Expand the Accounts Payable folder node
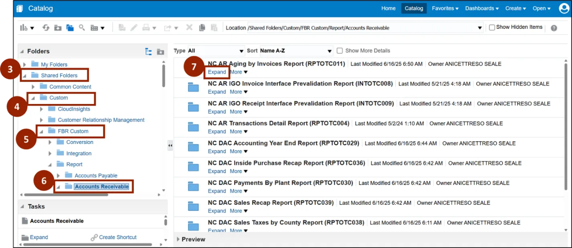 click(58, 176)
